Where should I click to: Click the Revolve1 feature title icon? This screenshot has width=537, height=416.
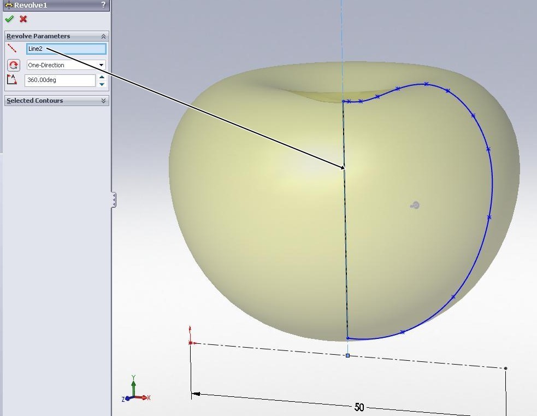tap(9, 5)
